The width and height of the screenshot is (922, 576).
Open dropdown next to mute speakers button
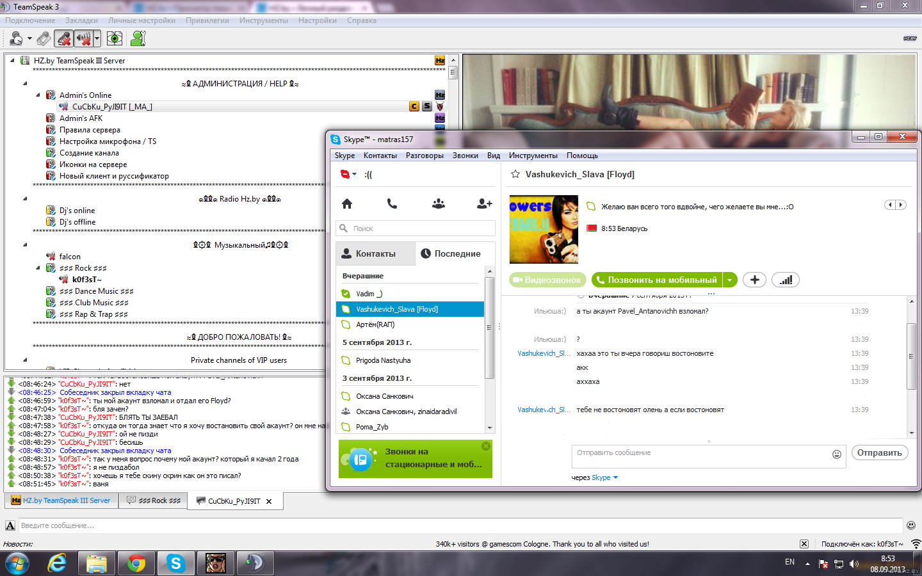click(x=97, y=39)
